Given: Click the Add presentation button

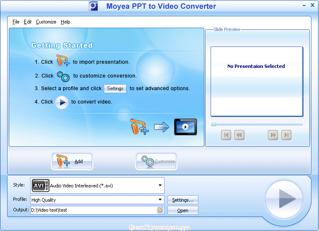Looking at the screenshot, I should click(72, 161).
